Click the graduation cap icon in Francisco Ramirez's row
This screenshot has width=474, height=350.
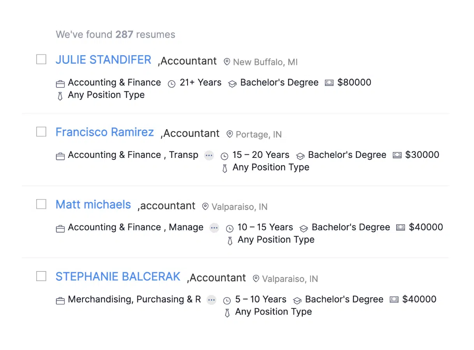[300, 156]
